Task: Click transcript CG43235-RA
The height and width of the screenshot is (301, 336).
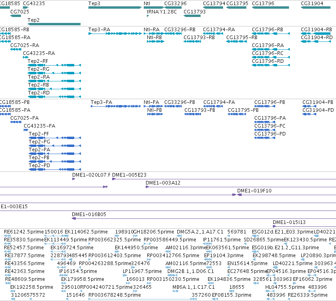Action: point(39,53)
